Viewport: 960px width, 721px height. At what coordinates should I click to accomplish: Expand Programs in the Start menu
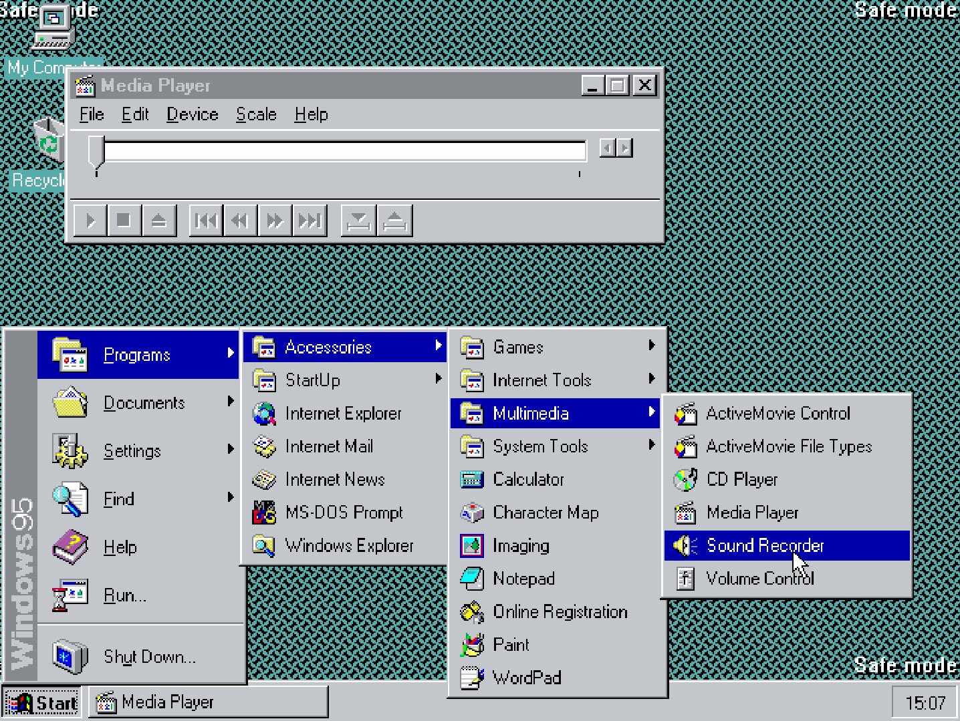[138, 355]
